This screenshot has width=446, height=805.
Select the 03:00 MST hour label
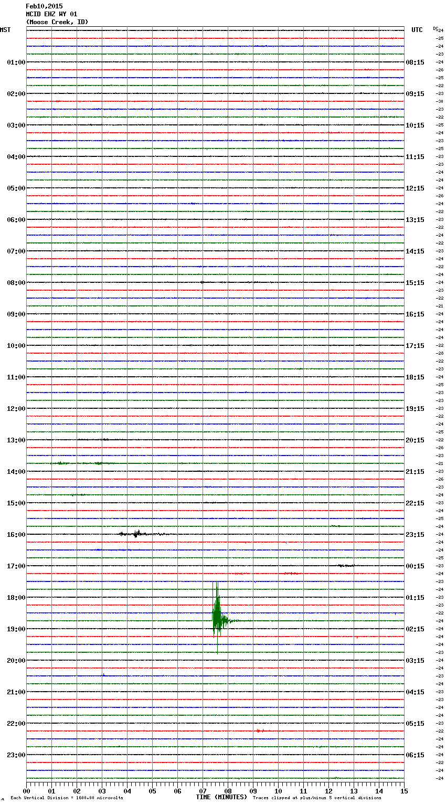tap(16, 125)
